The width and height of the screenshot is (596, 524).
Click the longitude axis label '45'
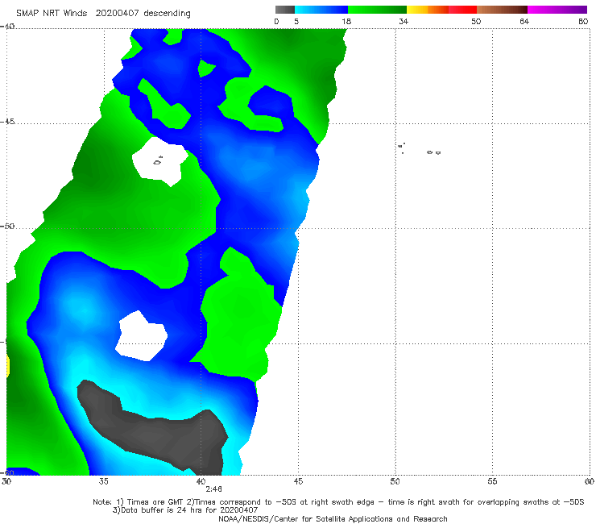(298, 481)
